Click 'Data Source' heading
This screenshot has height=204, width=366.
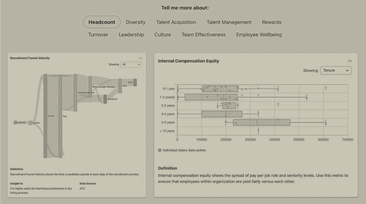(x=88, y=184)
